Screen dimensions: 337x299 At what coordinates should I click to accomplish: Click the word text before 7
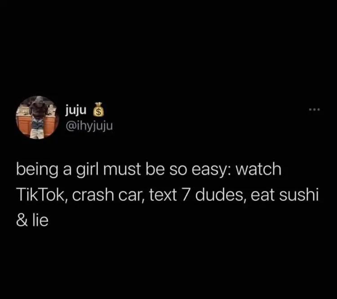[x=163, y=195]
